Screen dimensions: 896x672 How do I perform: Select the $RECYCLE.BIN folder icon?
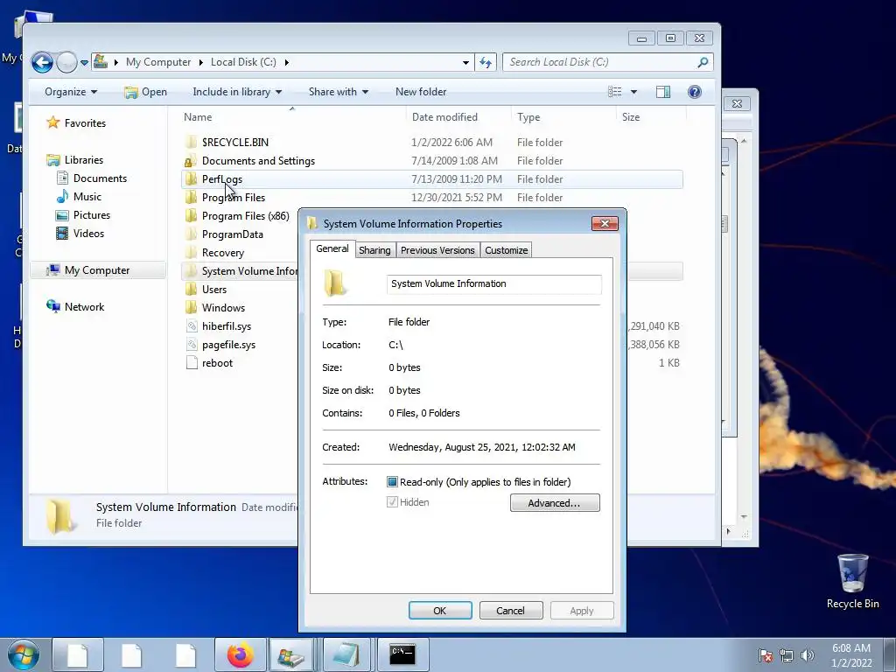point(191,143)
